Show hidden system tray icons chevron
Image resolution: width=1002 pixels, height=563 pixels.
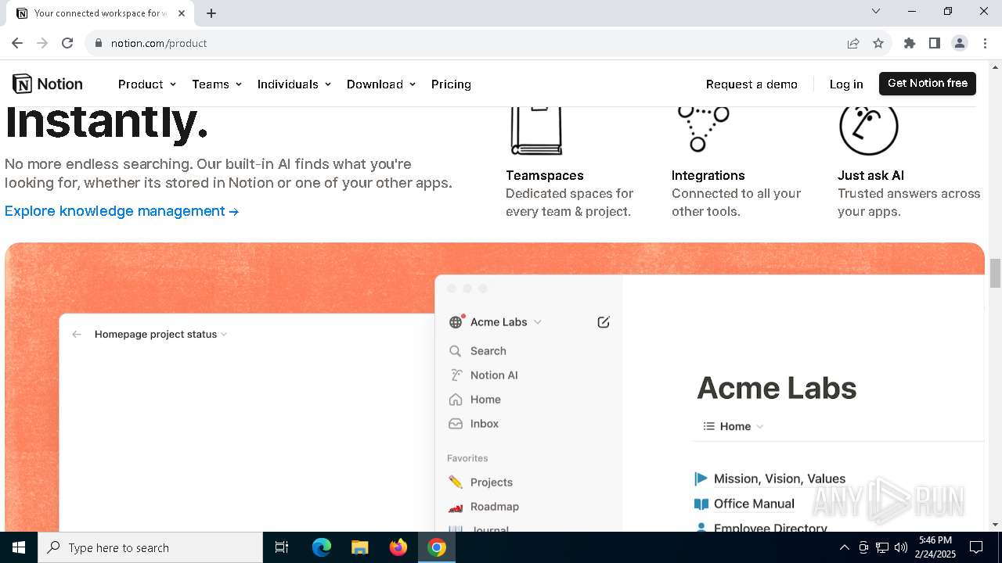(844, 547)
